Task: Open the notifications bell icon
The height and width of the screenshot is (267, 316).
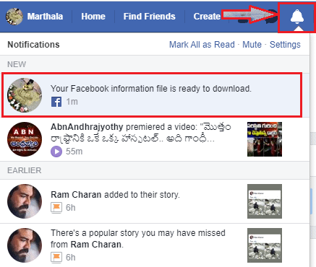Action: tap(296, 17)
